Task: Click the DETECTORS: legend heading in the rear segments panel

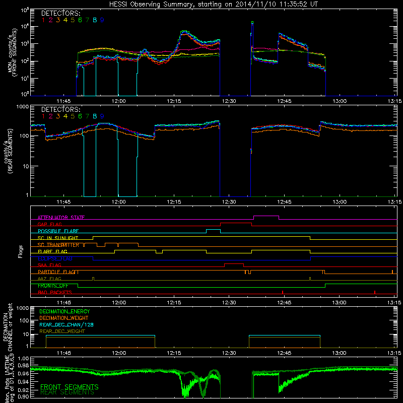Action: [x=60, y=110]
